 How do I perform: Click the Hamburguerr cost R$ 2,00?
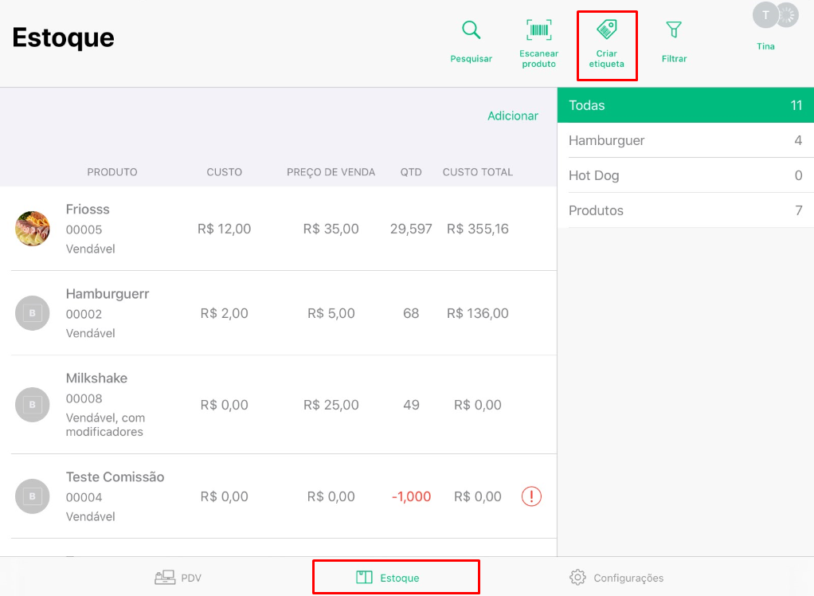pyautogui.click(x=225, y=313)
